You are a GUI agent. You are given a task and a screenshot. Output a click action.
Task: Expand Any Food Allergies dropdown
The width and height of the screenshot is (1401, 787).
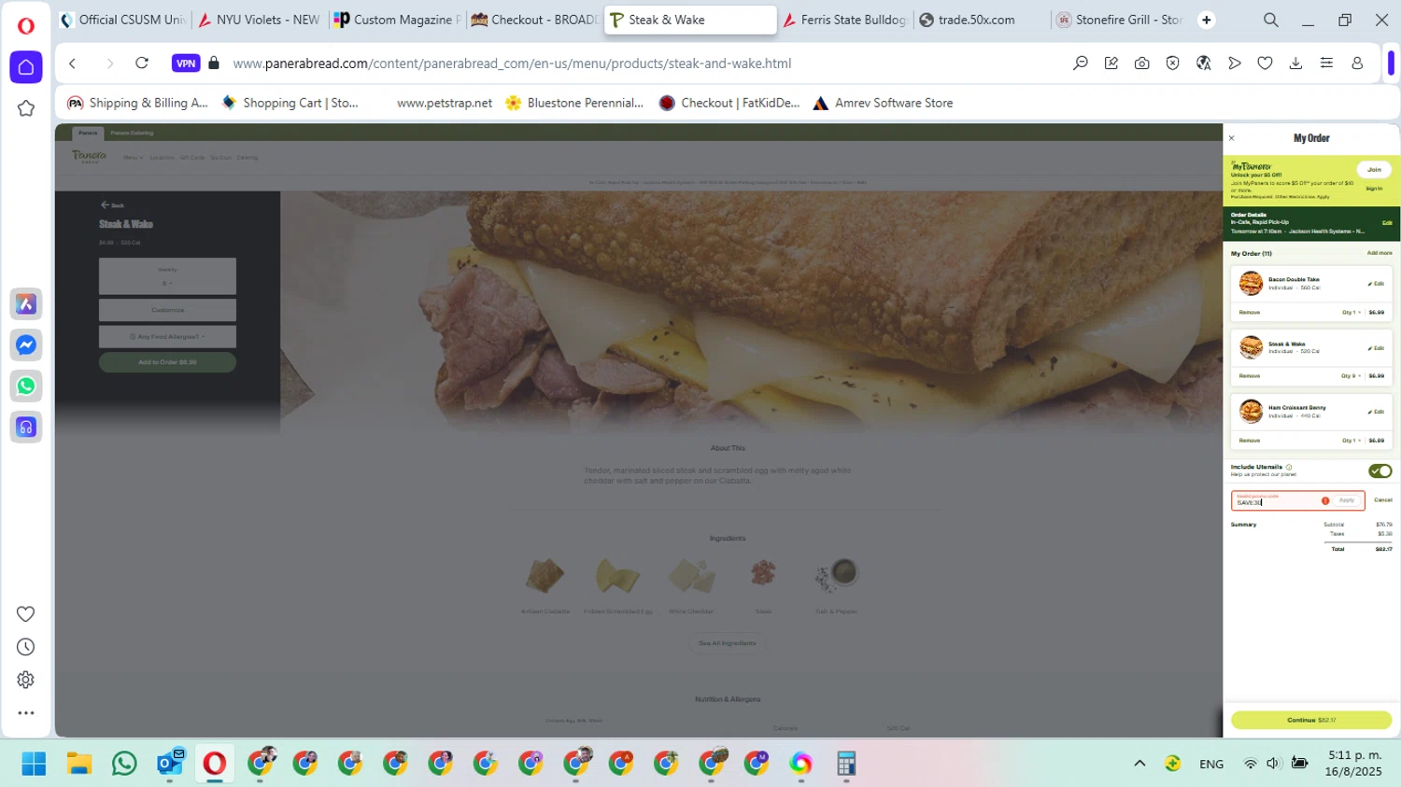(x=167, y=336)
